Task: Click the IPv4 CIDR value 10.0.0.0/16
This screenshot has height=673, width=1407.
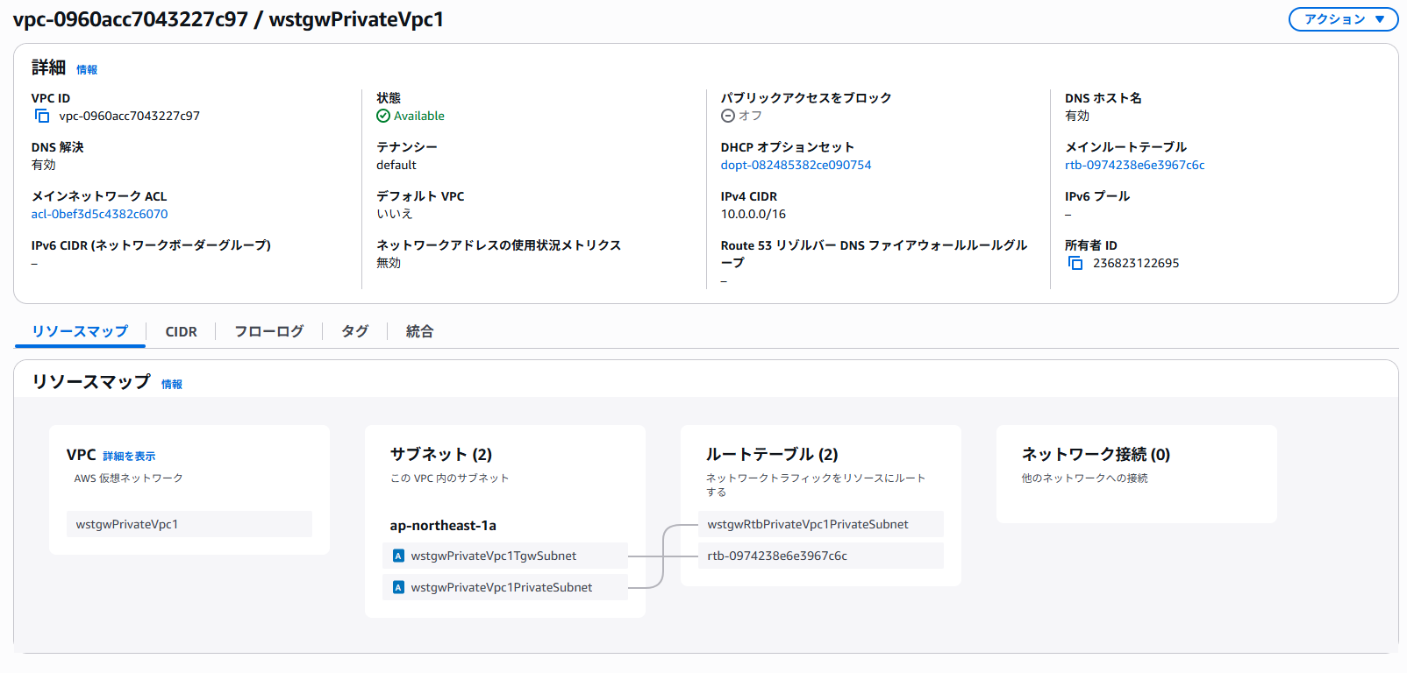Action: [753, 214]
